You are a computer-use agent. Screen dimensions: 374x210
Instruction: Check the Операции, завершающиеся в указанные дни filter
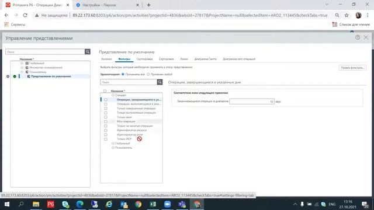click(106, 100)
